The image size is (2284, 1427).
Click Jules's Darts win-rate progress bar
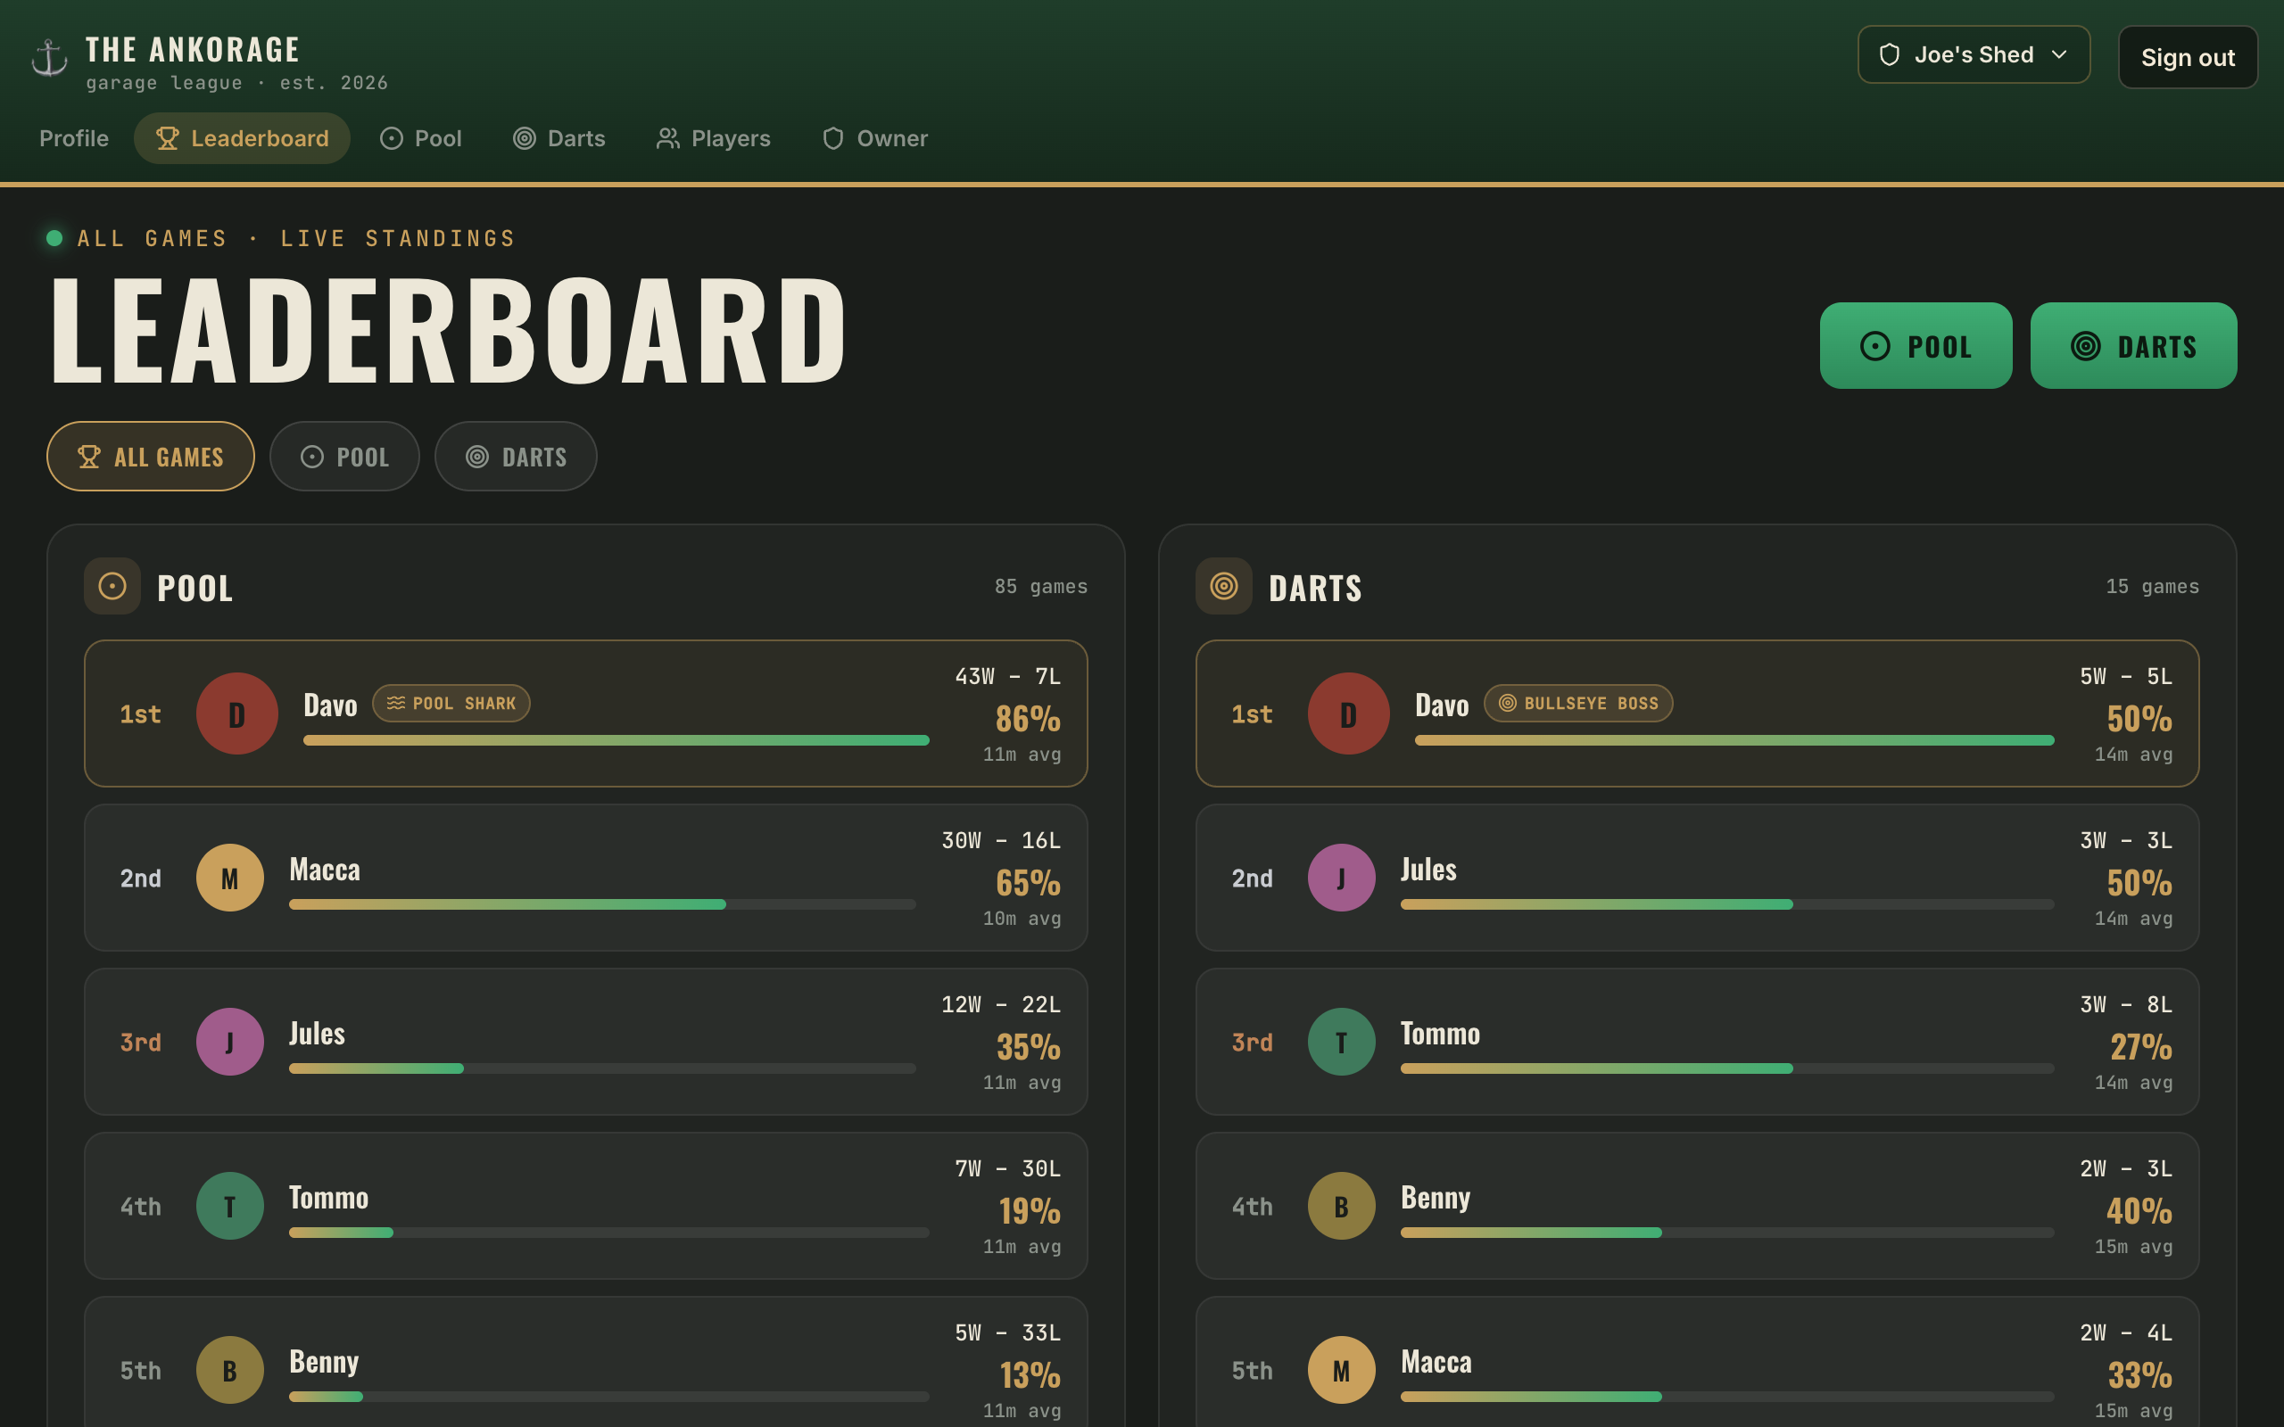point(1727,904)
